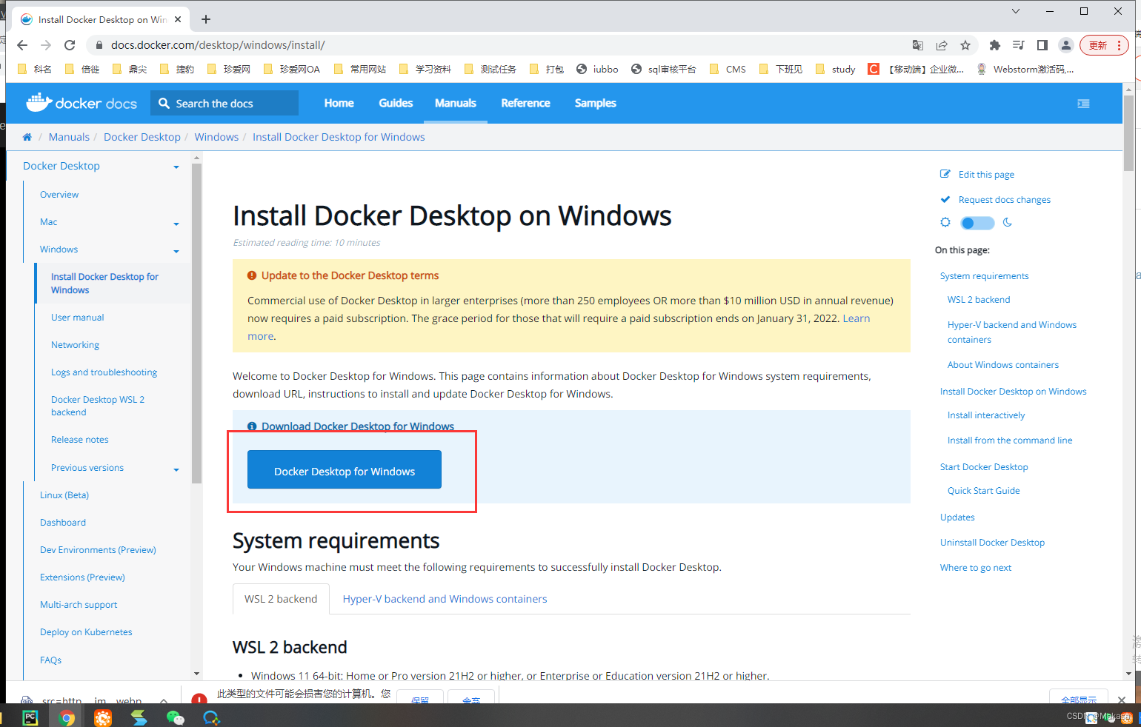Click the browser reload icon

[70, 45]
